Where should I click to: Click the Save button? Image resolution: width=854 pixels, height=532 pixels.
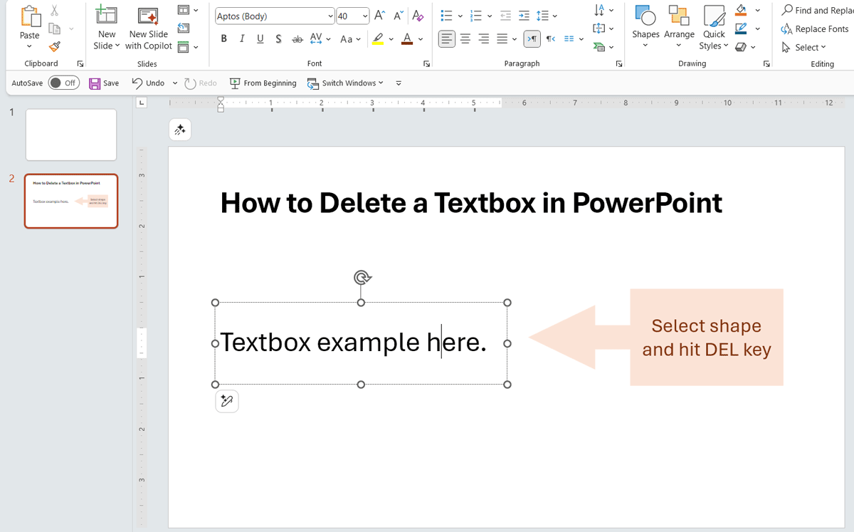coord(104,83)
